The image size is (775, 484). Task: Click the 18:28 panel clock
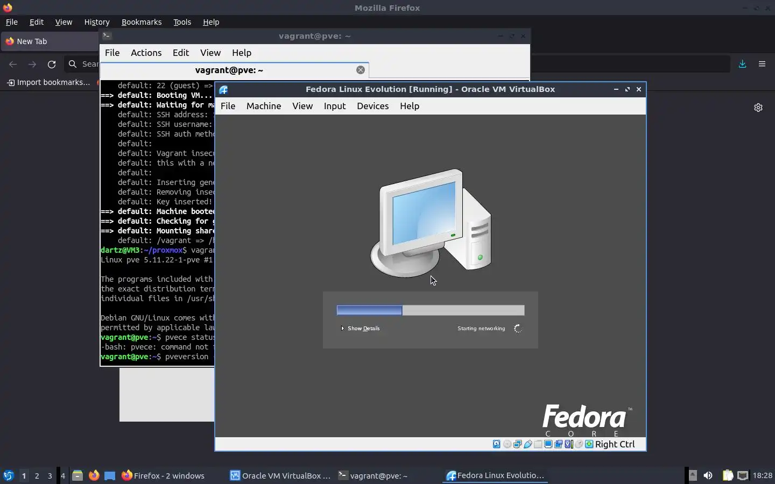point(763,475)
